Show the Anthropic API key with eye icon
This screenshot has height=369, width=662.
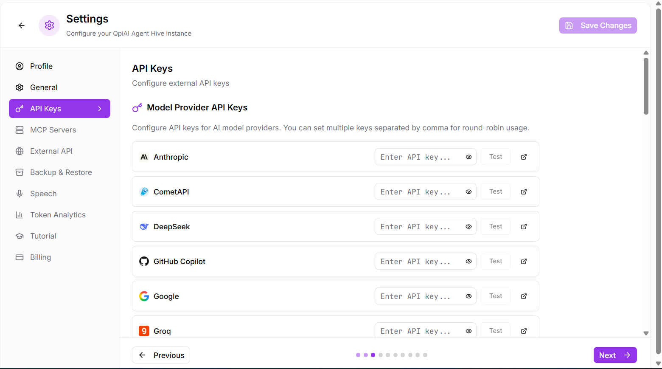pos(468,157)
